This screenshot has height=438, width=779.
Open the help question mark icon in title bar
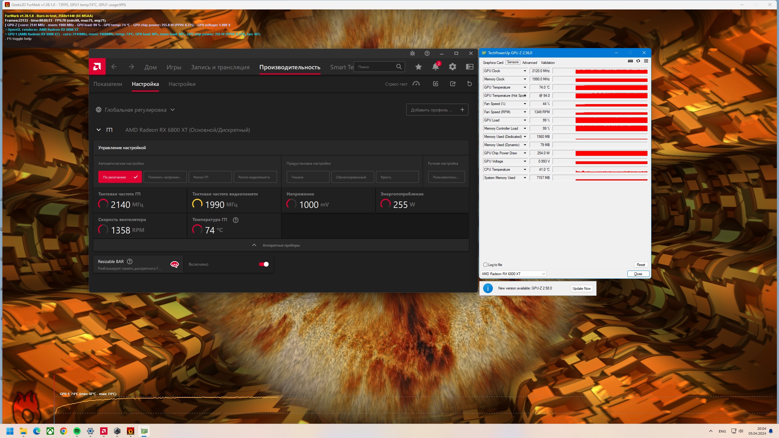427,53
